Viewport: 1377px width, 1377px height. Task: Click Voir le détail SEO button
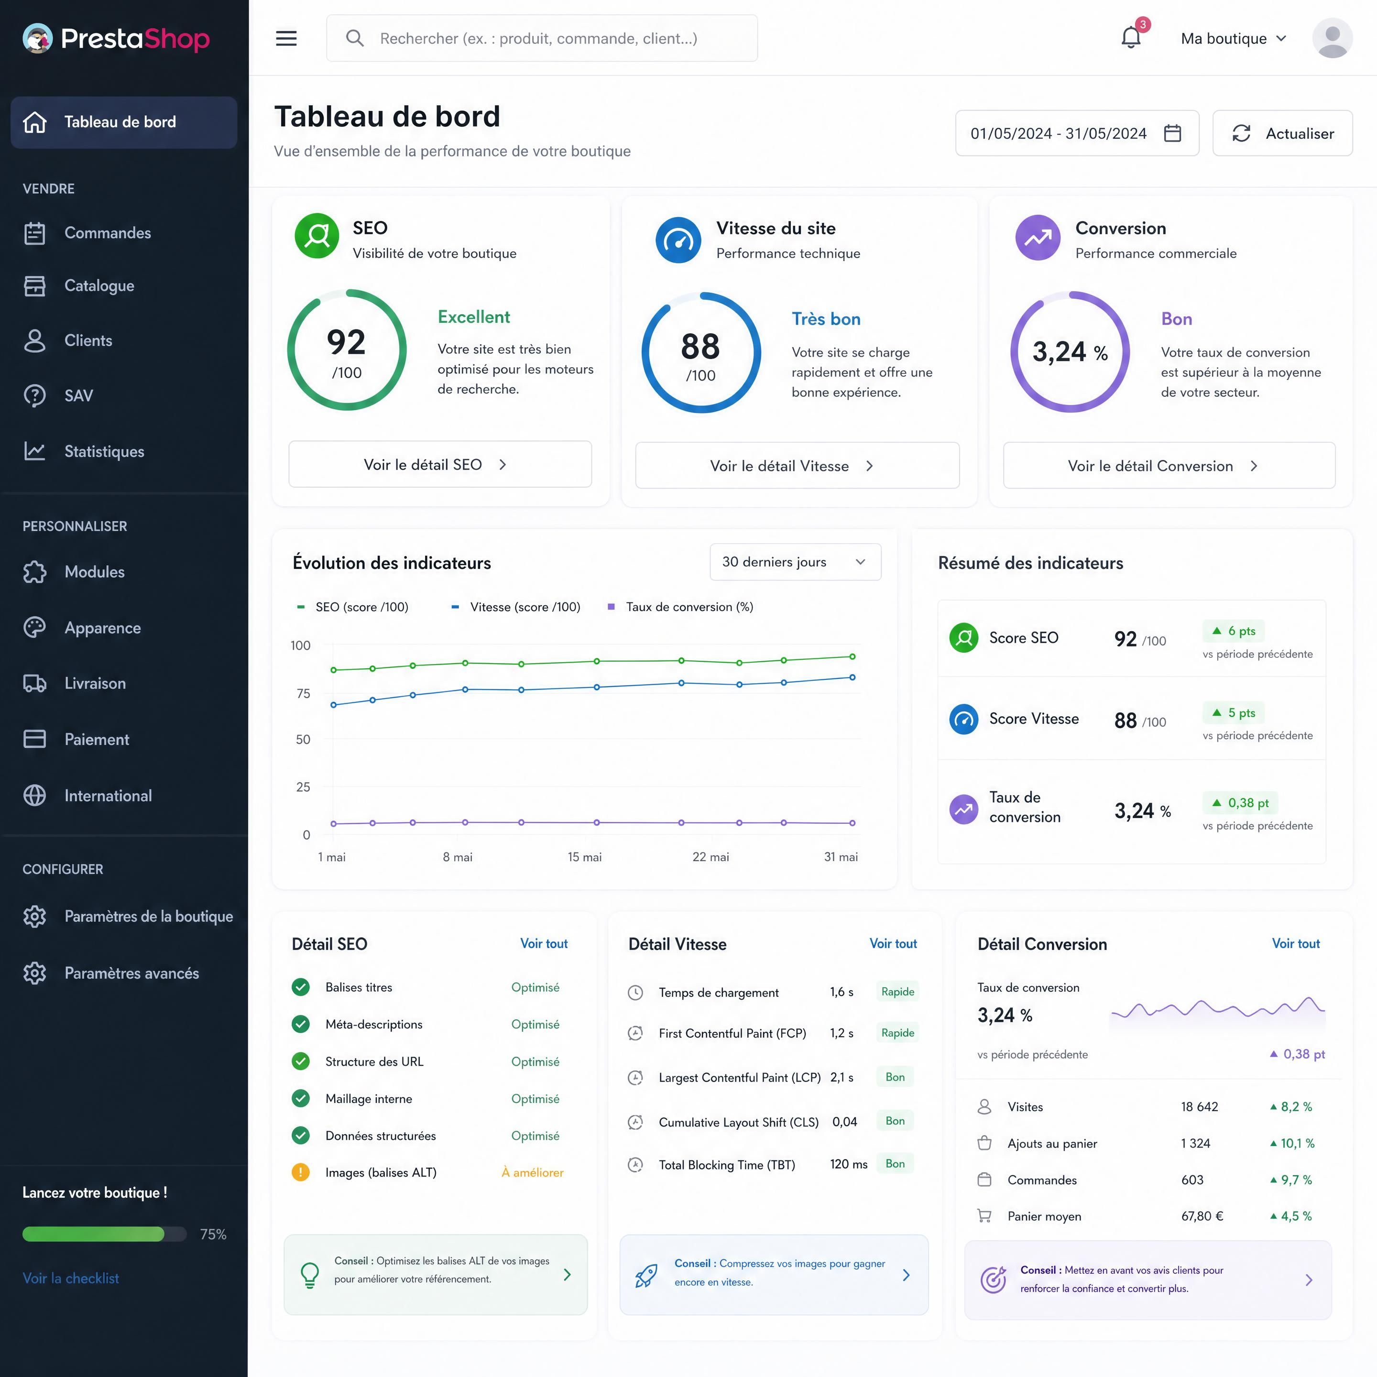click(440, 465)
